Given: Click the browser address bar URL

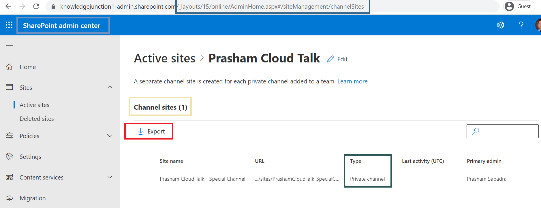Looking at the screenshot, I should point(212,6).
